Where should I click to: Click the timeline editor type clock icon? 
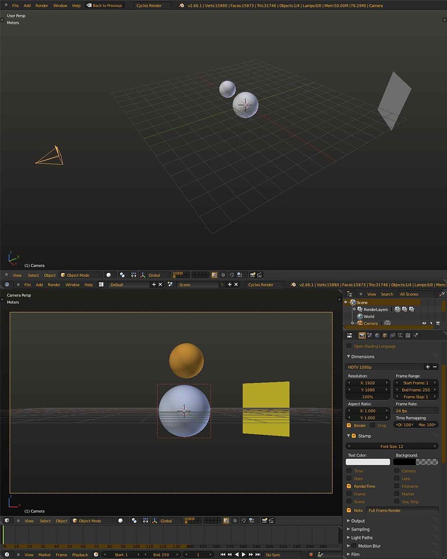[x=7, y=555]
